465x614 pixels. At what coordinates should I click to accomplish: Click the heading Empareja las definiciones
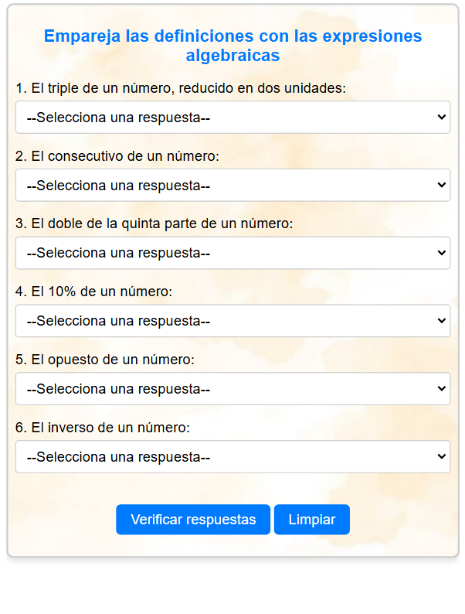coord(232,46)
